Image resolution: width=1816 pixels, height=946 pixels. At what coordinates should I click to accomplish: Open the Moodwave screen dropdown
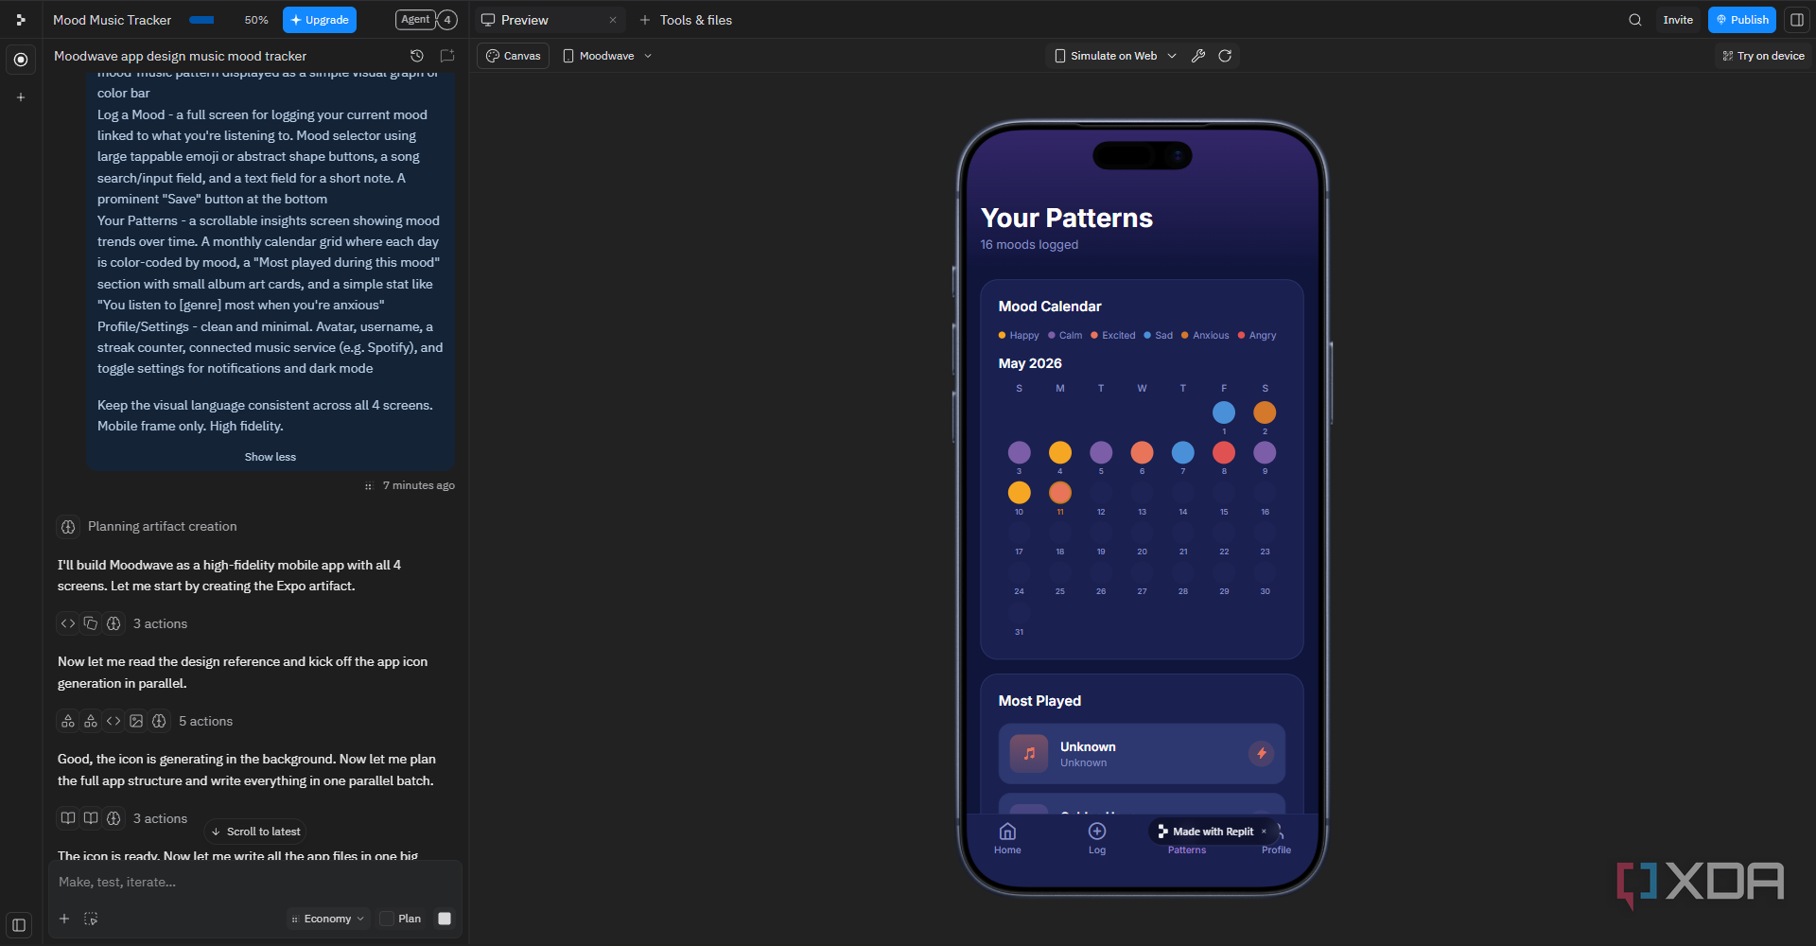[607, 56]
